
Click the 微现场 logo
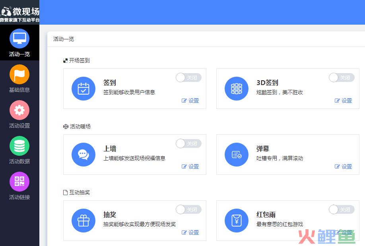point(20,12)
